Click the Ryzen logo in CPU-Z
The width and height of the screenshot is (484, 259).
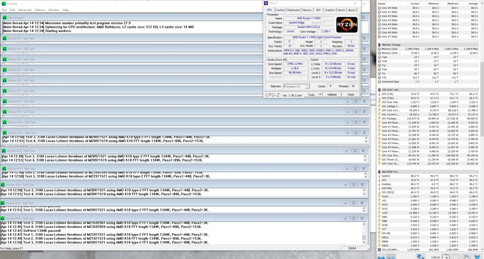(347, 25)
